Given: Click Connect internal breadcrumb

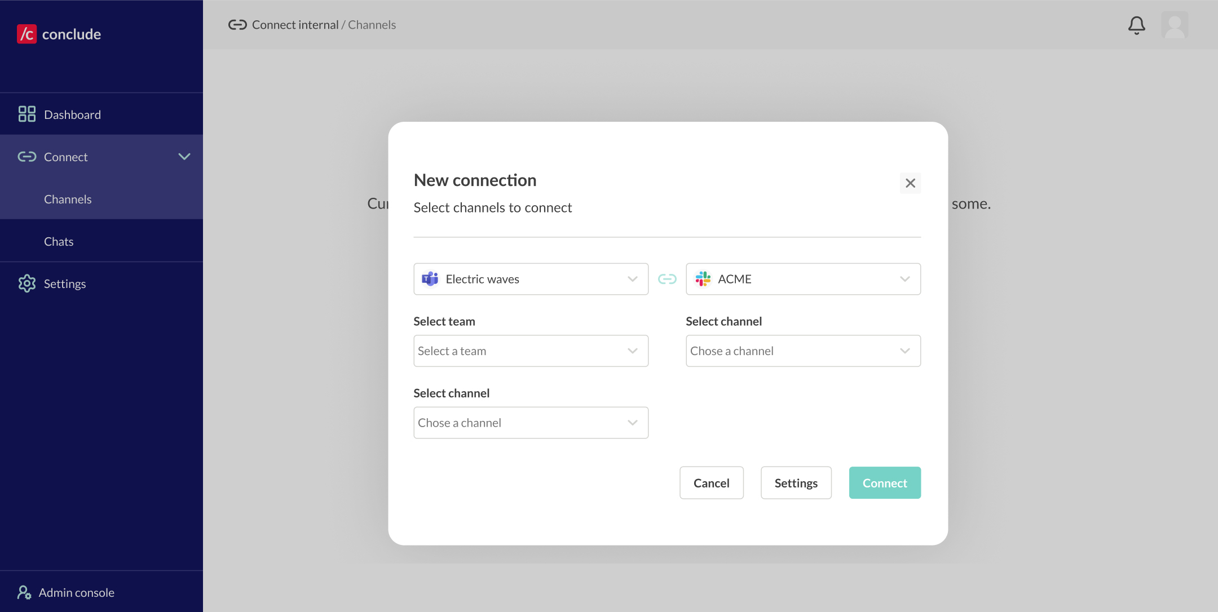Looking at the screenshot, I should pyautogui.click(x=295, y=25).
